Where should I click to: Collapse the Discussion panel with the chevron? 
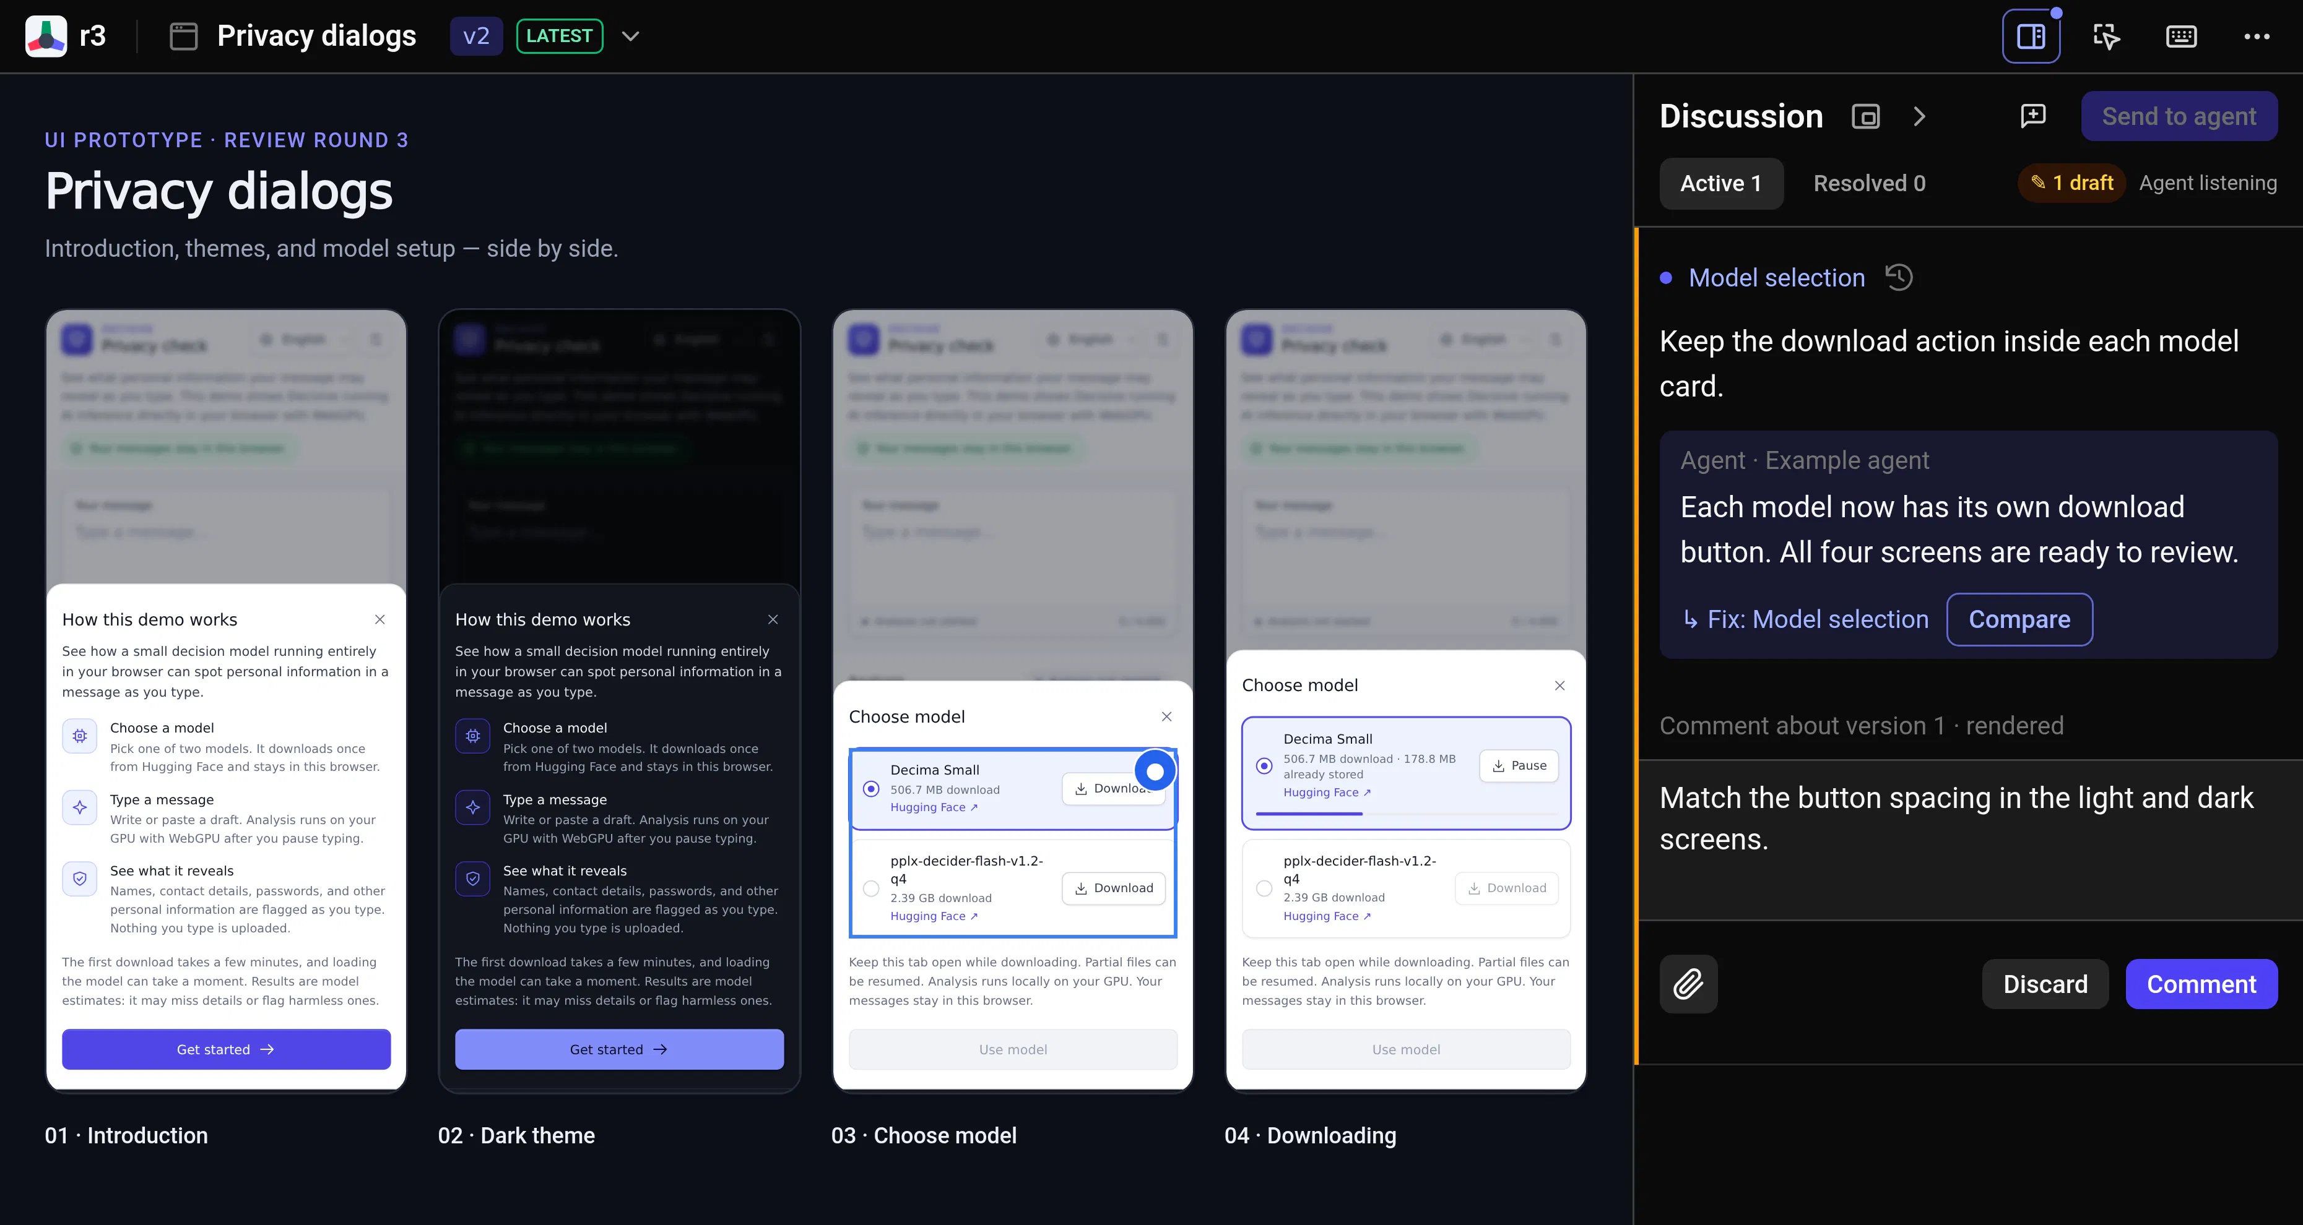point(1919,117)
